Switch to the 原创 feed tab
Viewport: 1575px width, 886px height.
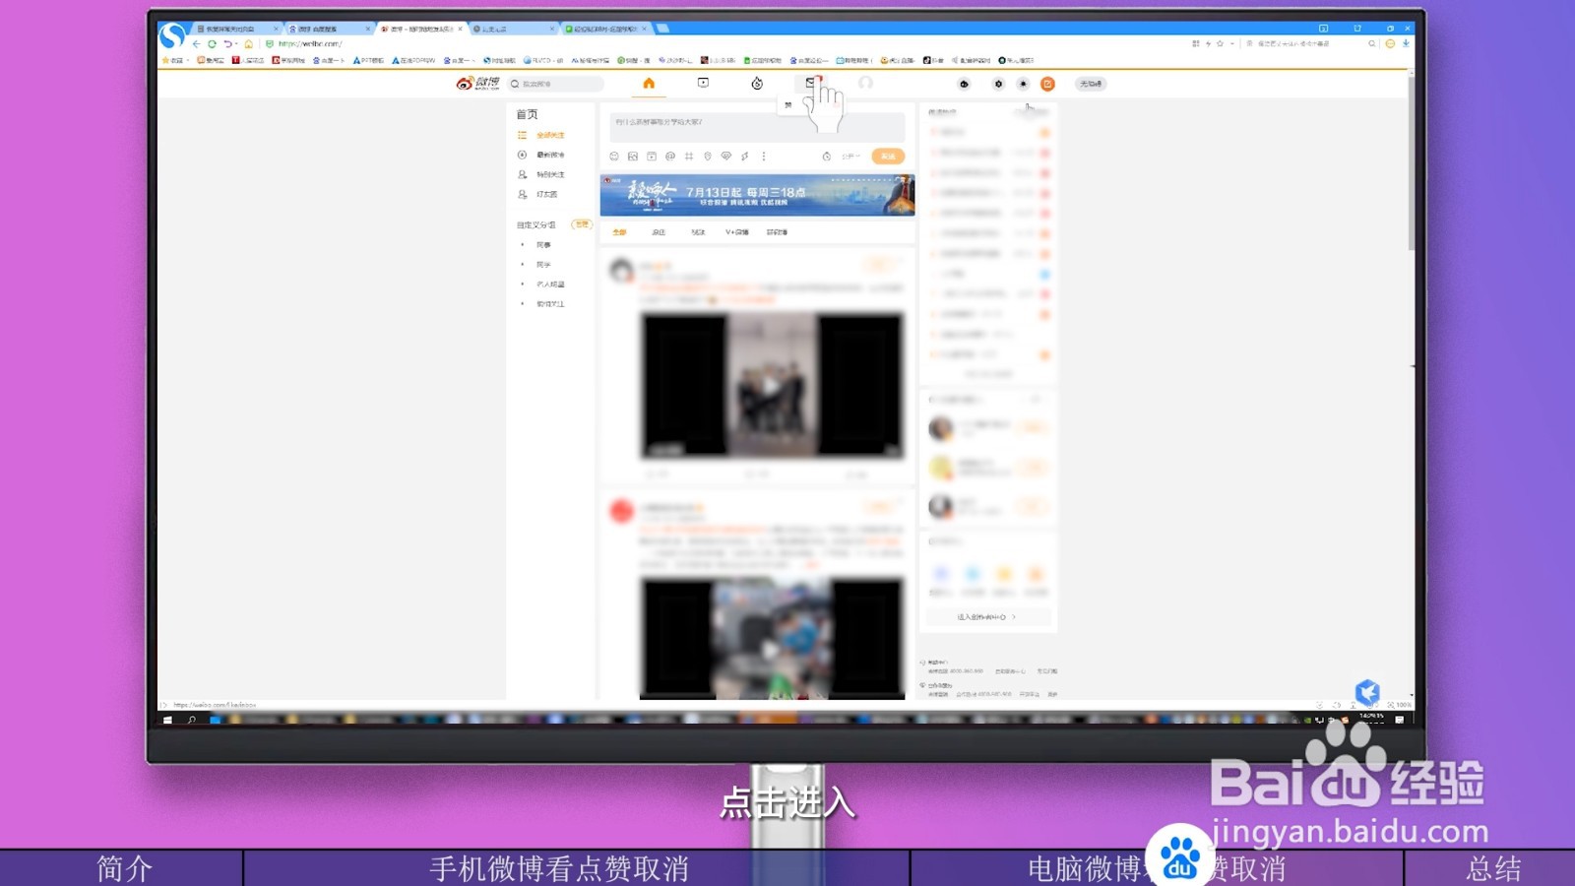click(x=659, y=232)
